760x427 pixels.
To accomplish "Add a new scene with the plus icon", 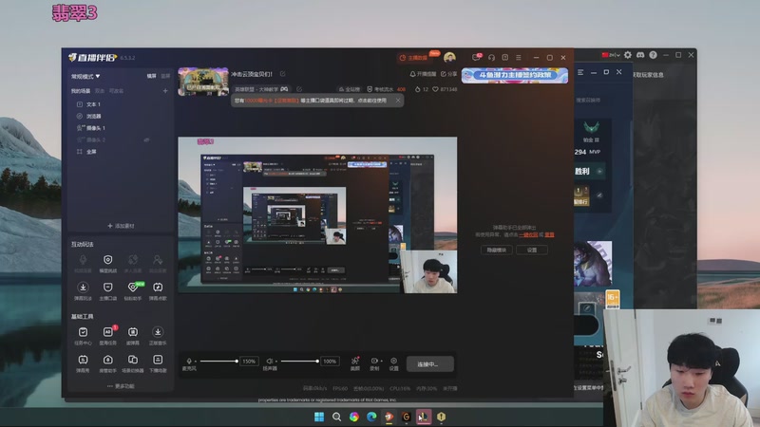I will coord(165,90).
